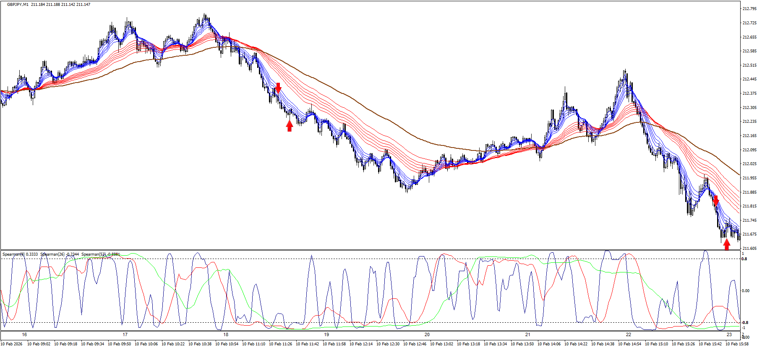This screenshot has height=355, width=762.
Task: Click the red up arrow below 11:26 candles
Action: pyautogui.click(x=290, y=126)
